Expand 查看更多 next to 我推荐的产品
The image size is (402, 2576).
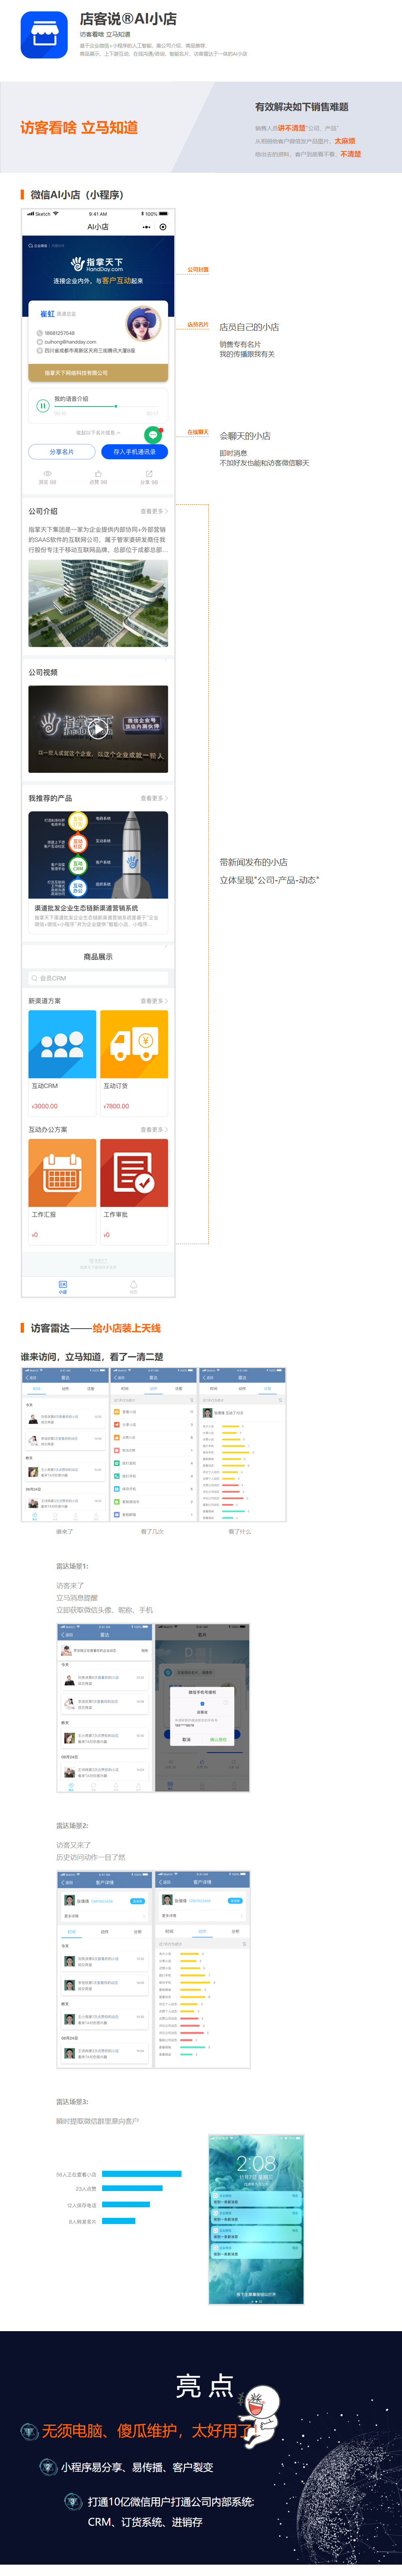pos(153,798)
